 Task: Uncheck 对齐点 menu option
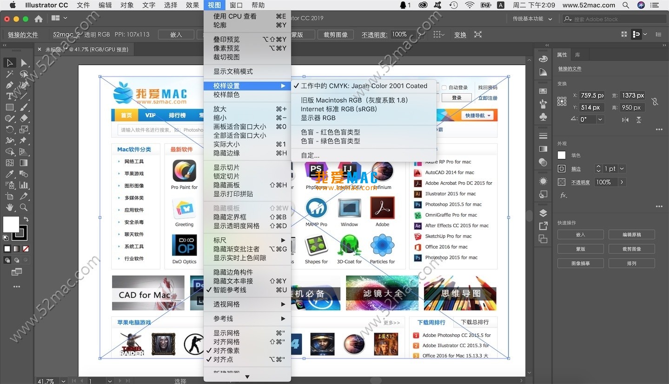click(x=247, y=359)
